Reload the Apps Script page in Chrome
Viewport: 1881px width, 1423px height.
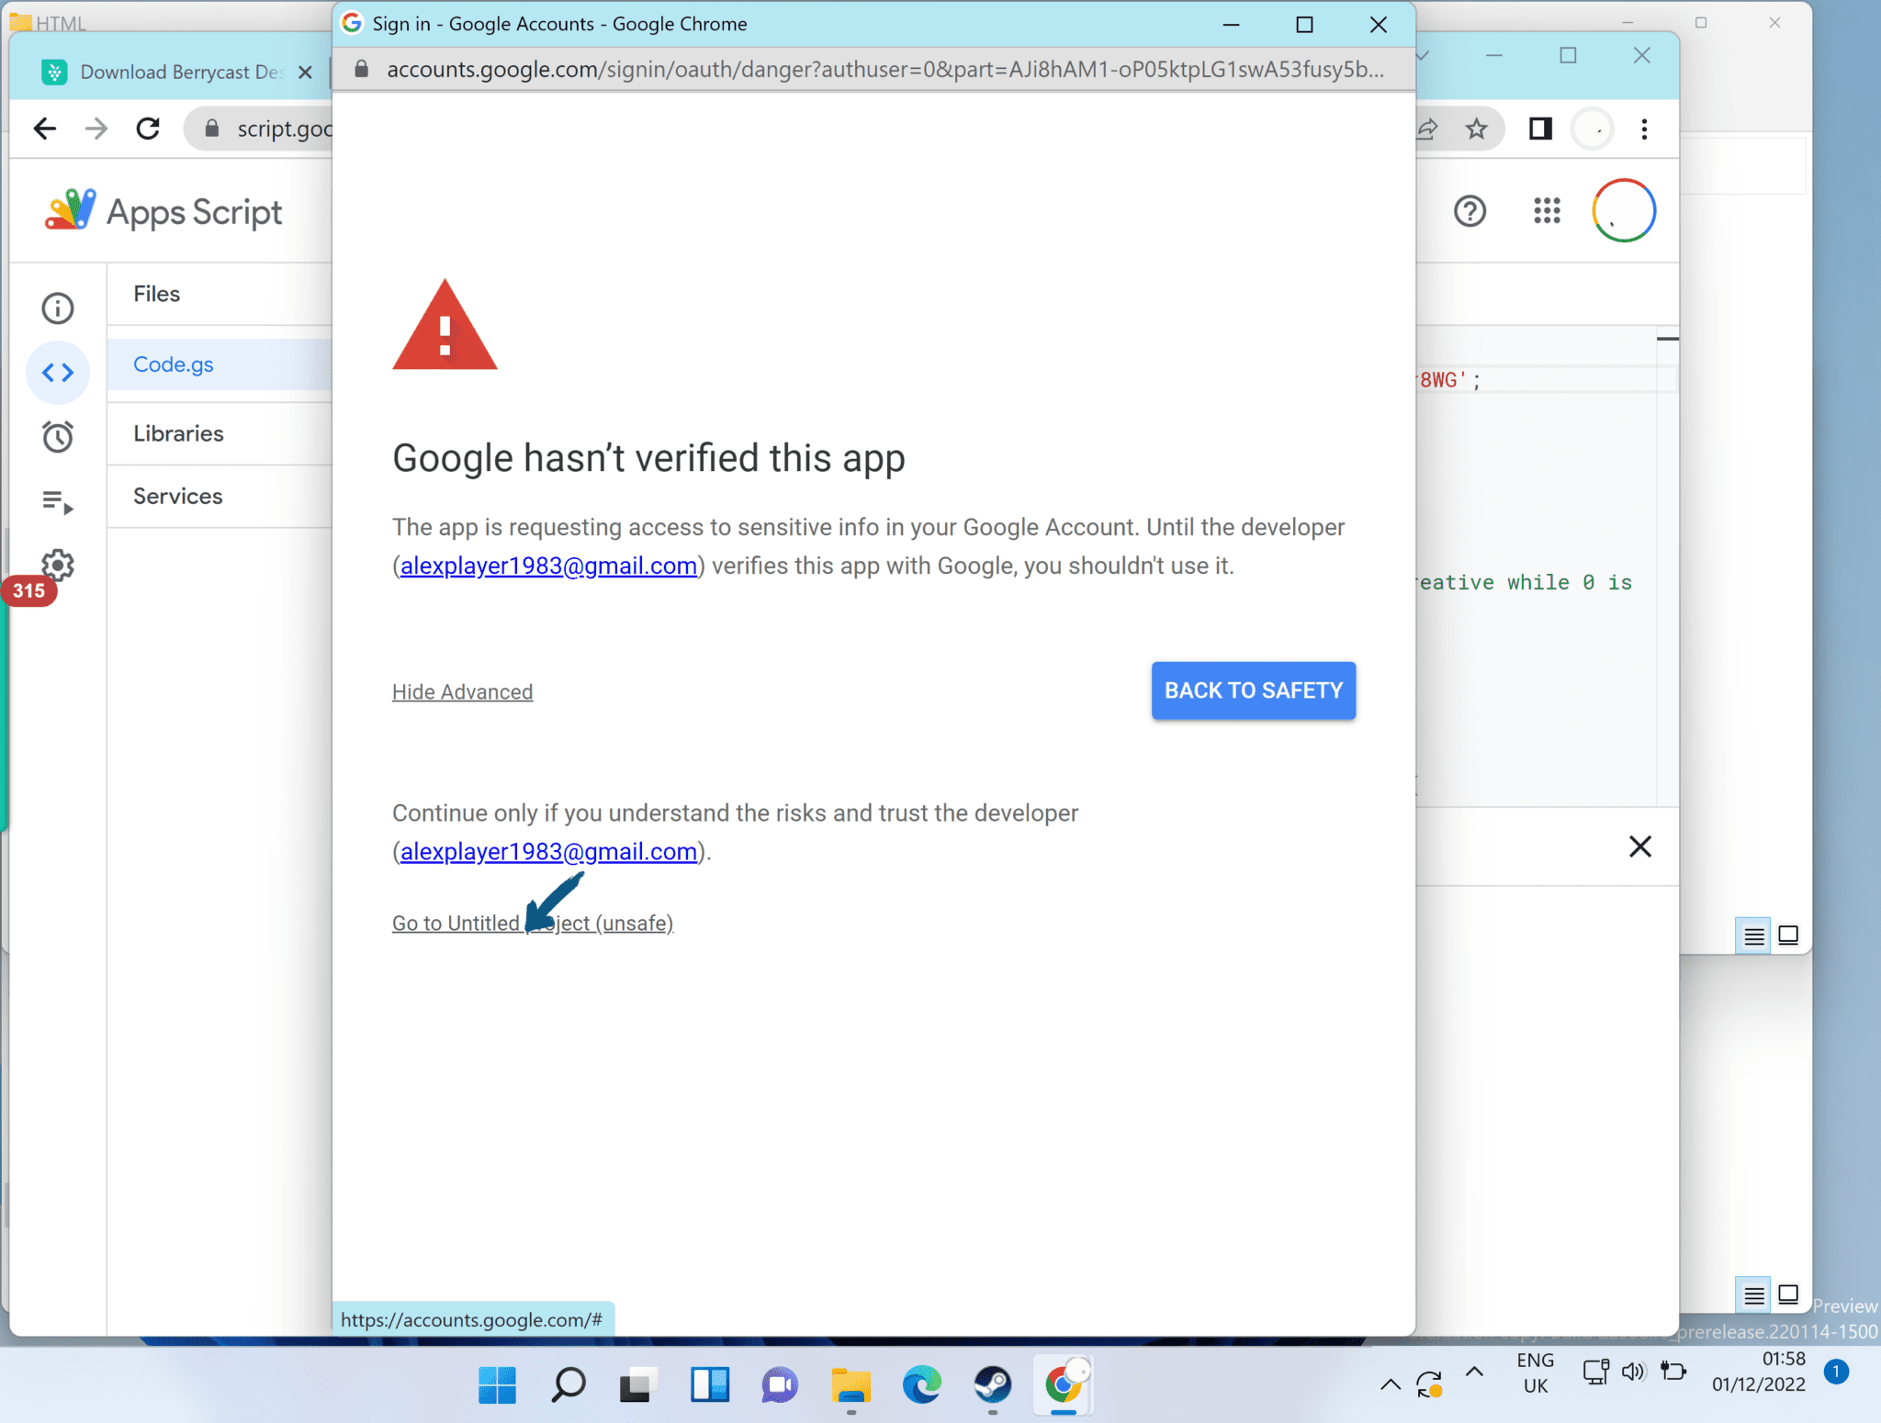(147, 129)
